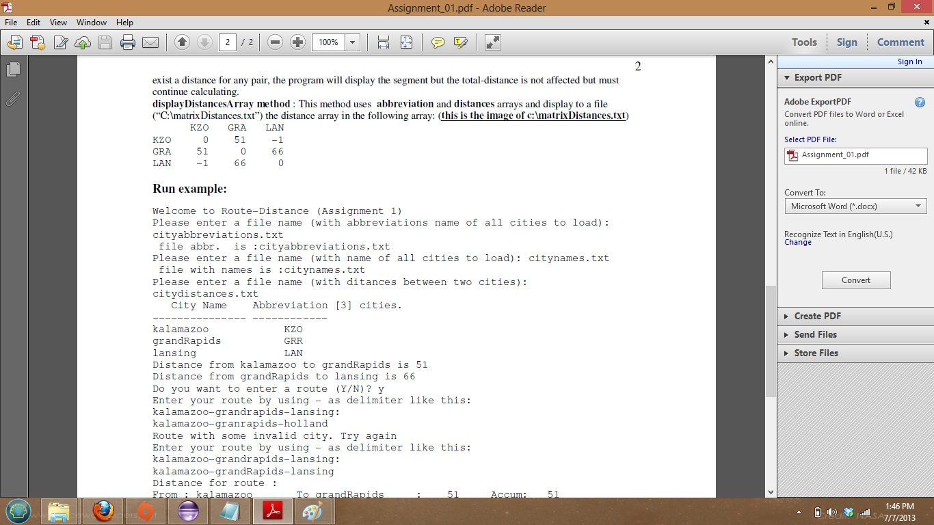Click the Edit/sign document icon

[60, 42]
